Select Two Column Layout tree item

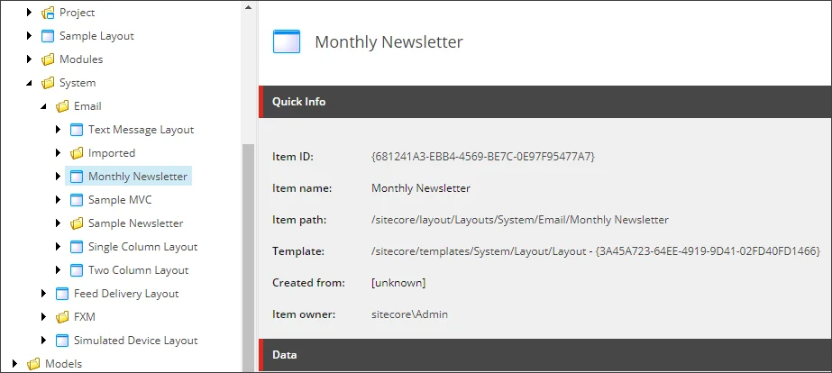[x=139, y=270]
